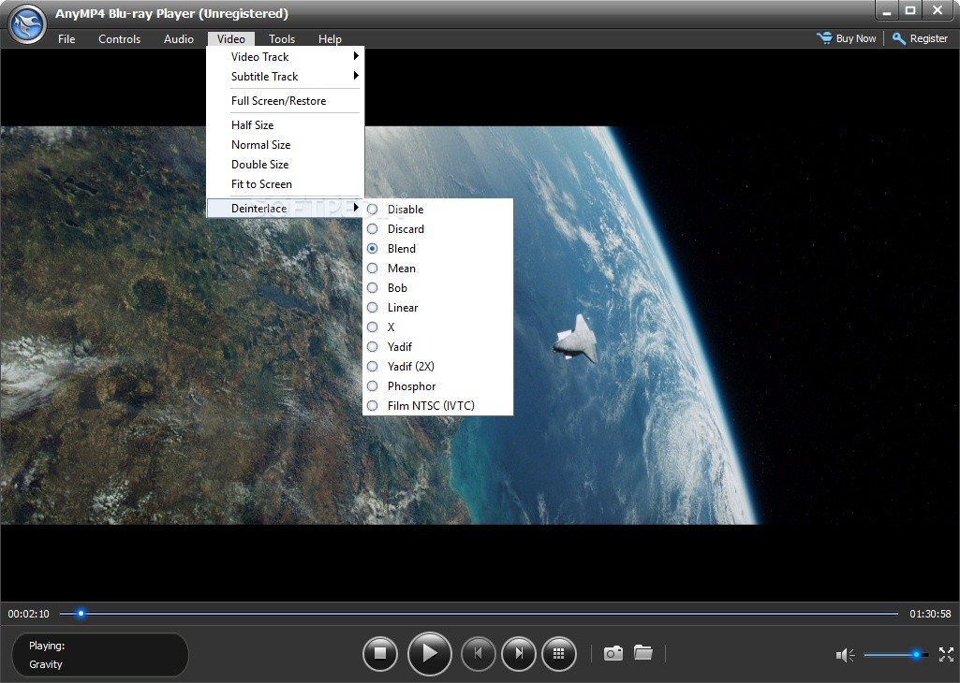
Task: Select the Phosphor deinterlace option
Action: [x=437, y=385]
